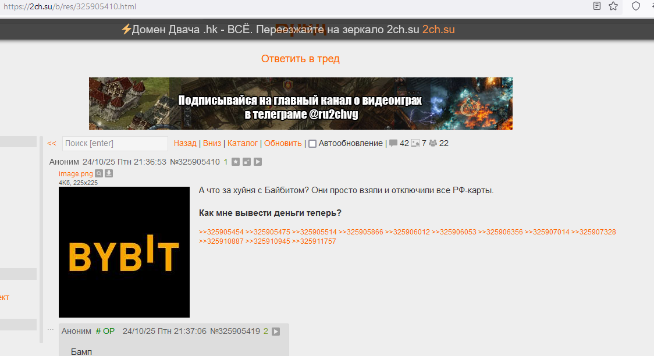Click the speech bubble posts count icon
This screenshot has height=356, width=654.
coord(393,143)
